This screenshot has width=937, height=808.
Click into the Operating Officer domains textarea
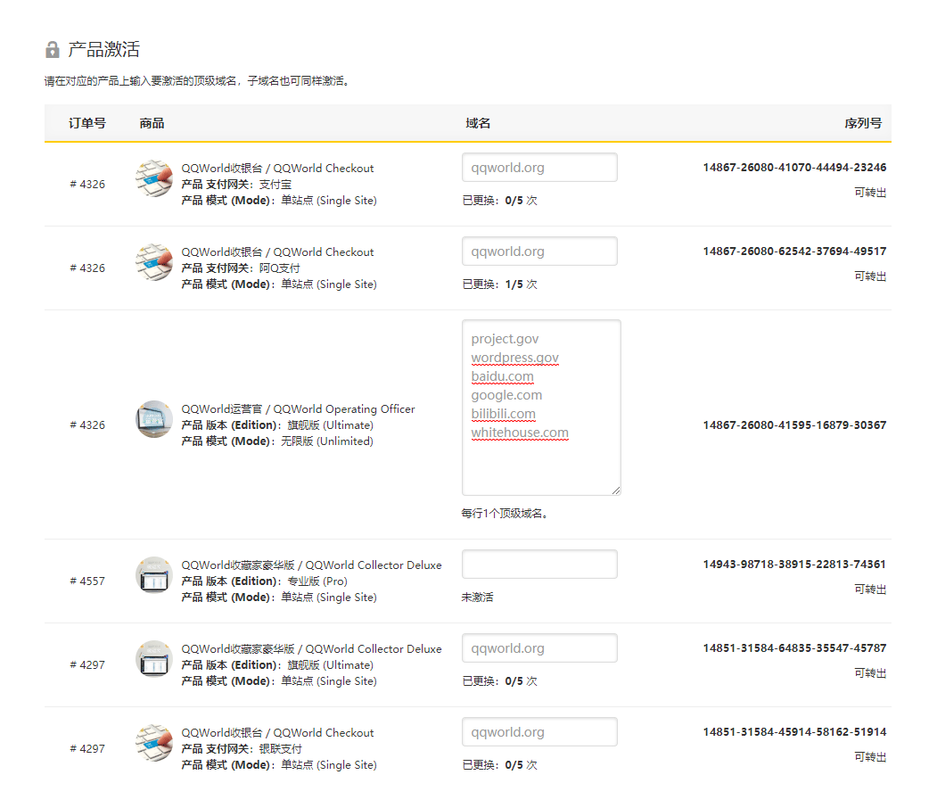[541, 408]
